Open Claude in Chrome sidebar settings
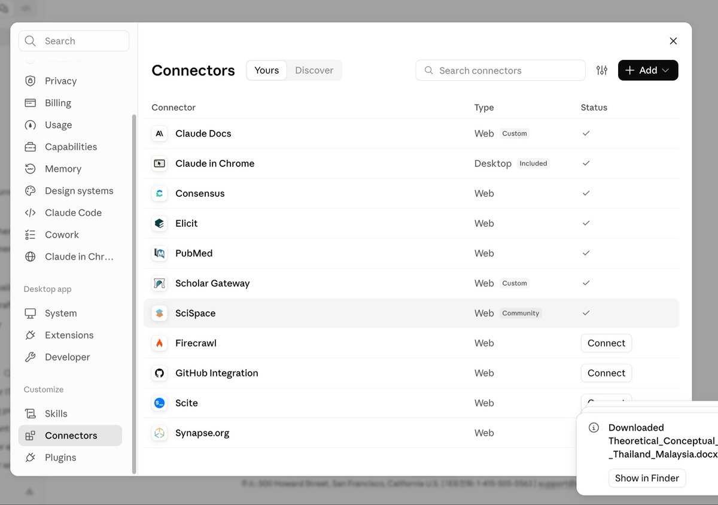The width and height of the screenshot is (718, 505). (x=70, y=257)
